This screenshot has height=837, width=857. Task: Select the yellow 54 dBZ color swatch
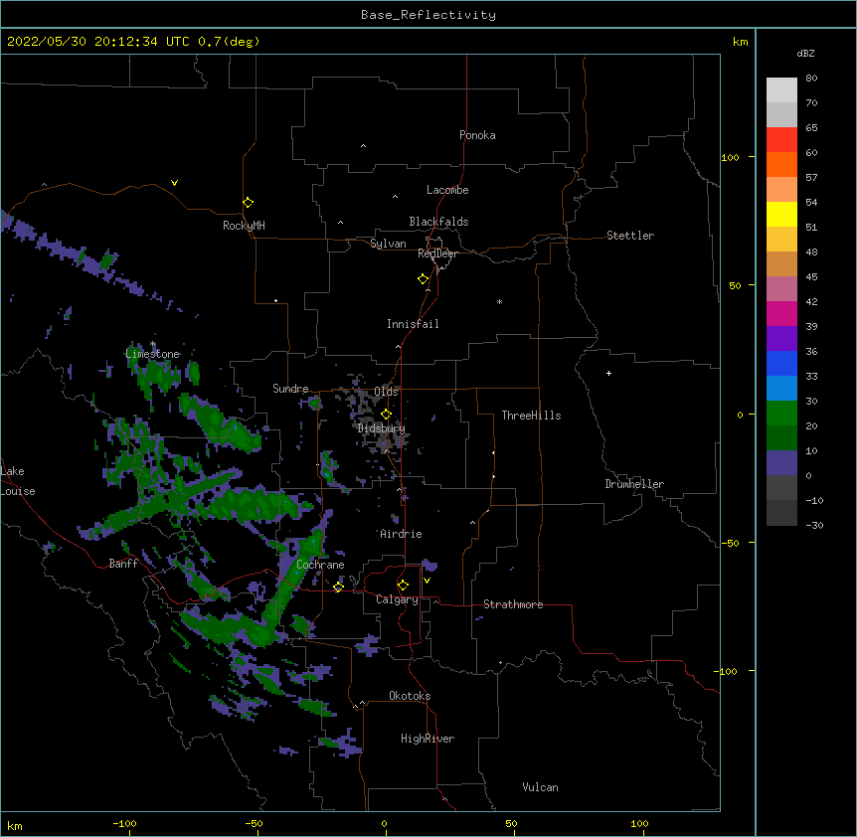781,214
